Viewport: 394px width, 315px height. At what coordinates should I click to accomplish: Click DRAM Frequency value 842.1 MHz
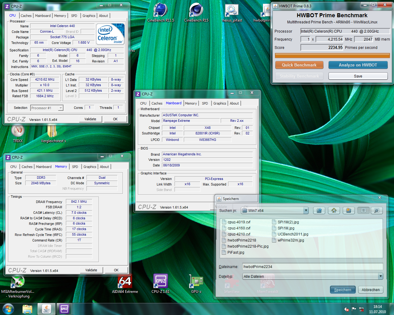(x=79, y=201)
